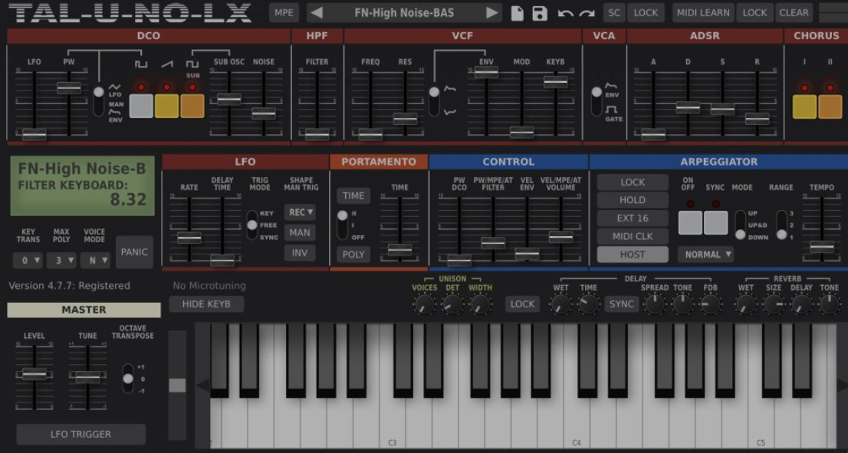Click the C4 key on the keyboard
Screen dimensions: 848x453
(577, 422)
